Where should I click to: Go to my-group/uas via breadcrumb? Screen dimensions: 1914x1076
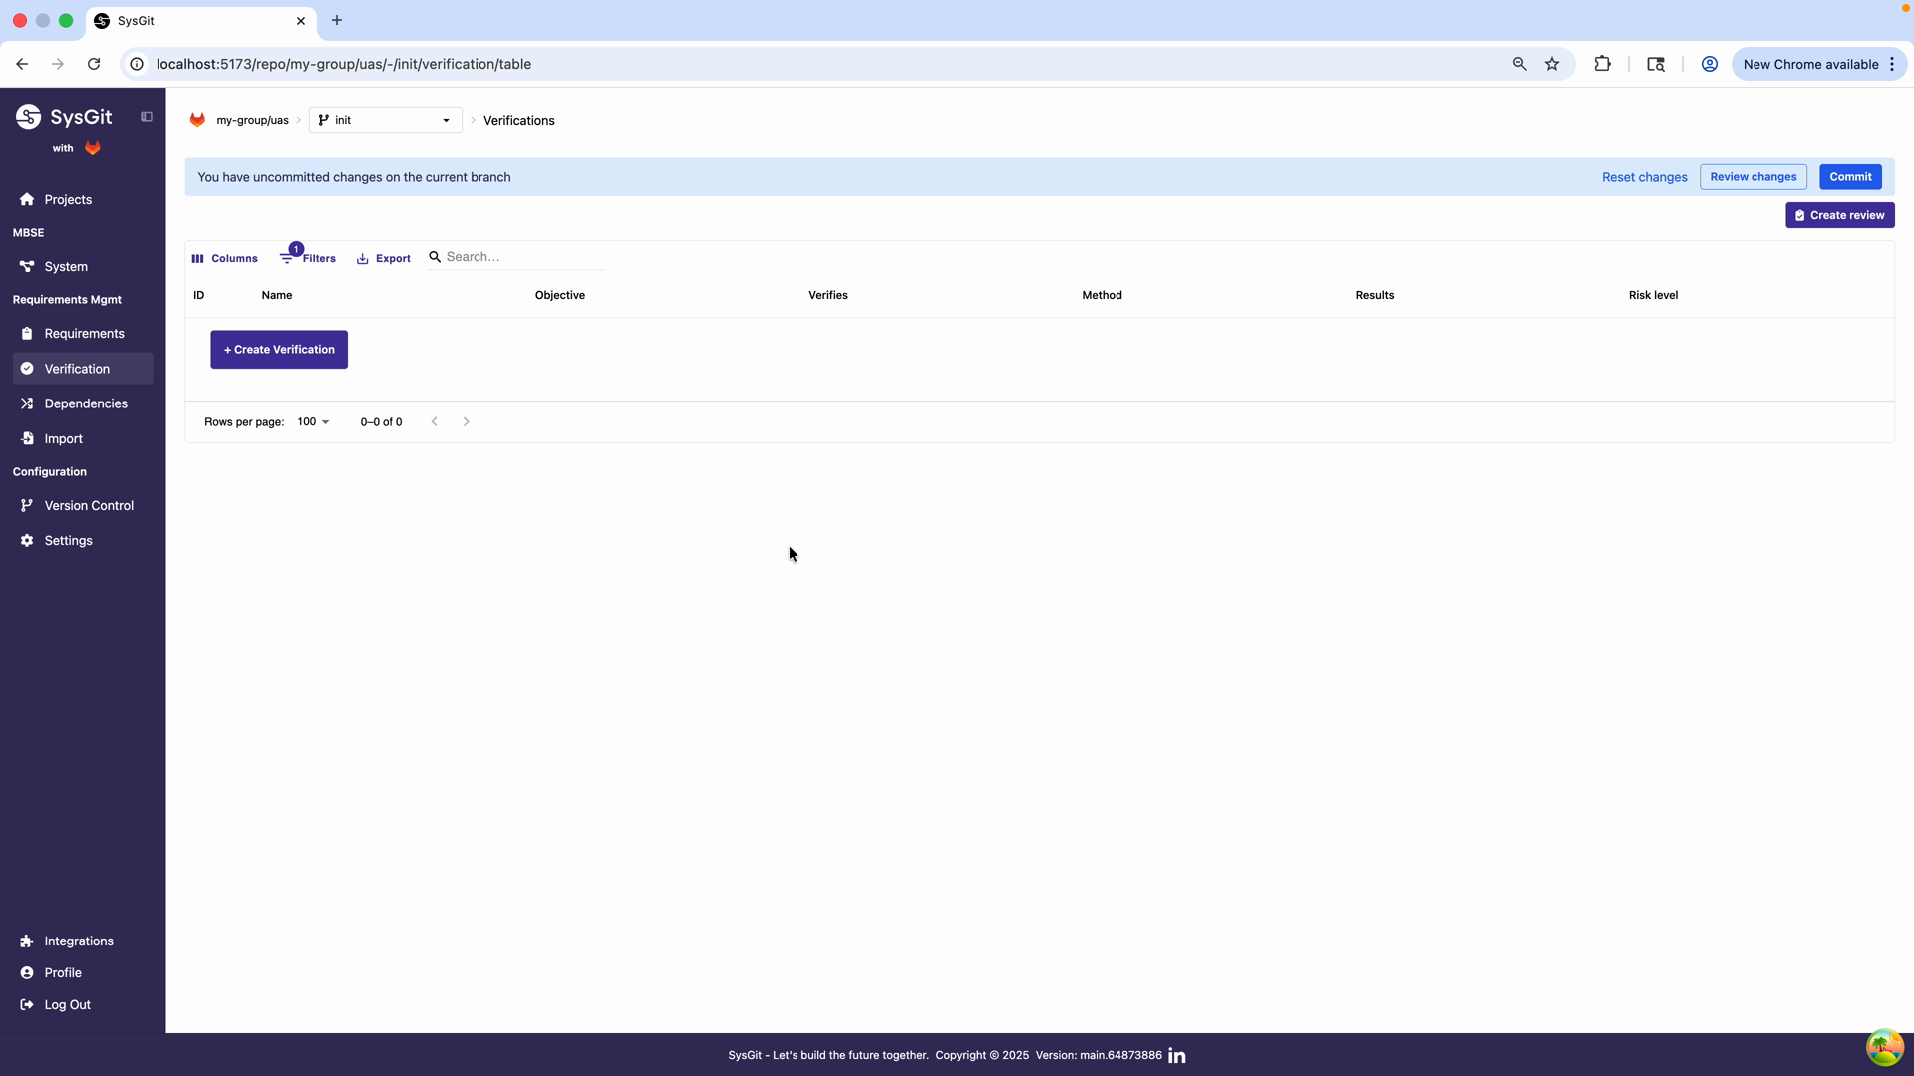coord(253,120)
